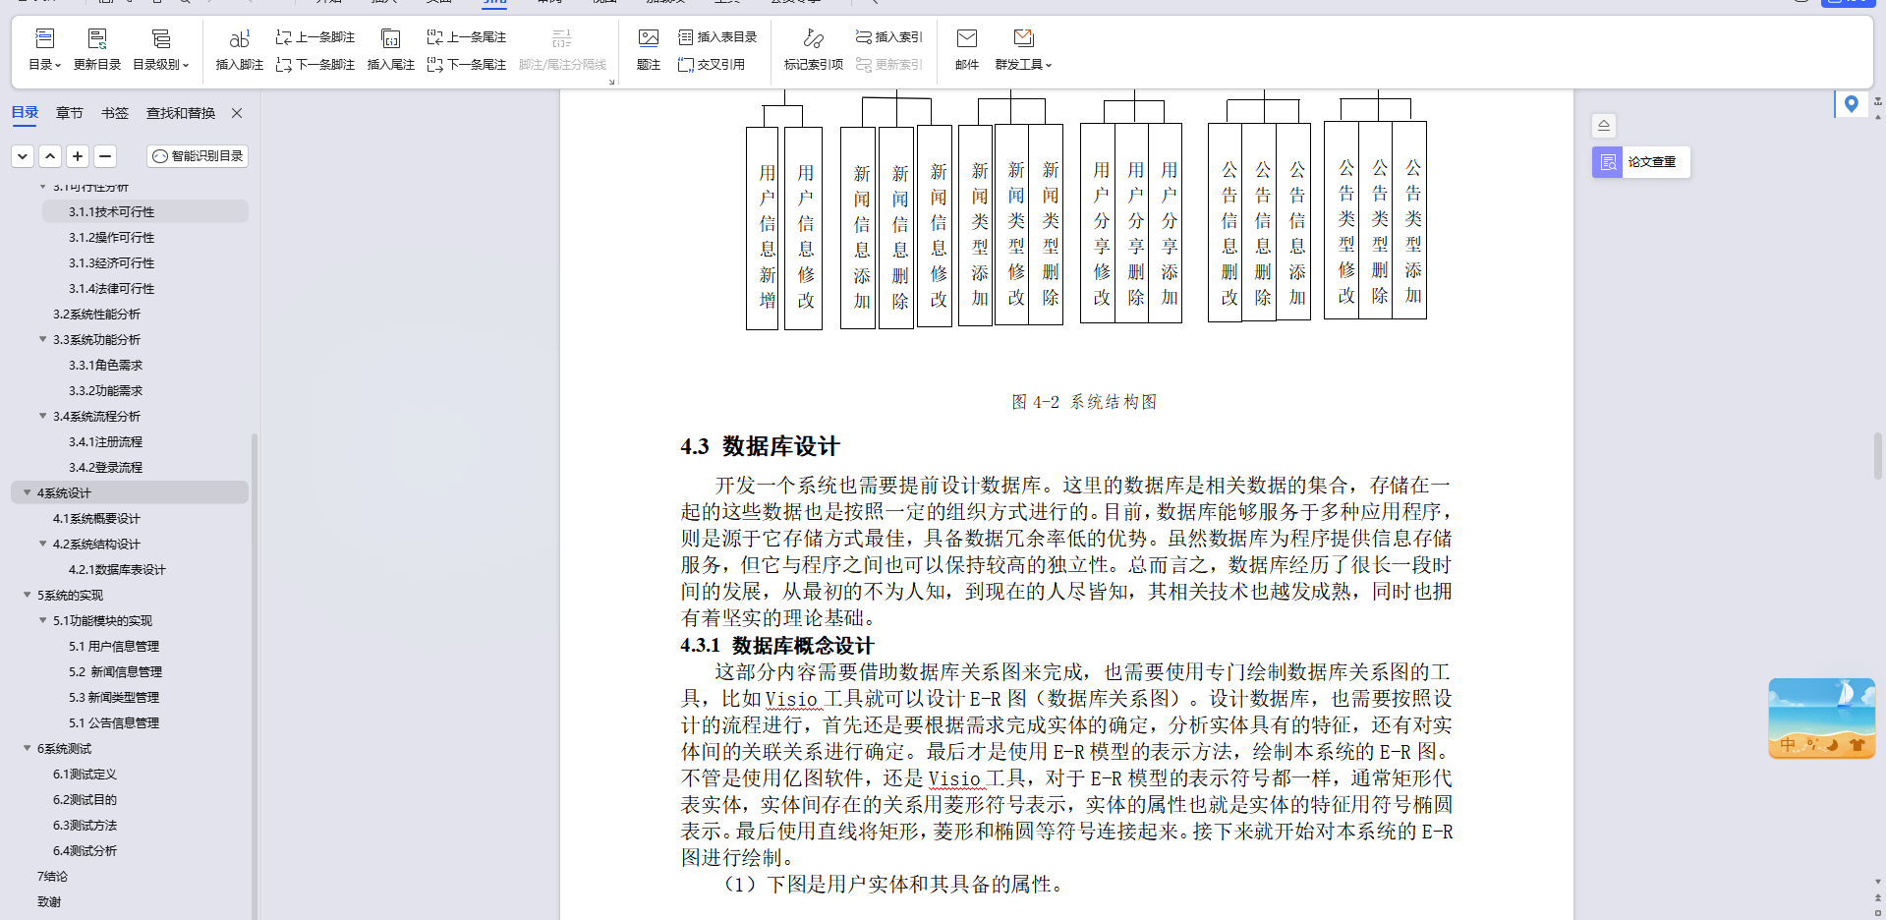Click the expand-level down chevron button
This screenshot has width=1886, height=920.
23,156
